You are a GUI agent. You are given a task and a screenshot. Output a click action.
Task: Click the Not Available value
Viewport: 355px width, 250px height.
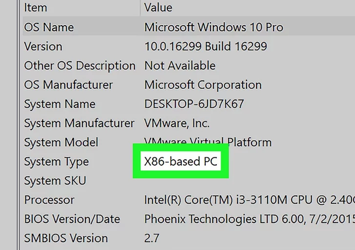coord(180,66)
